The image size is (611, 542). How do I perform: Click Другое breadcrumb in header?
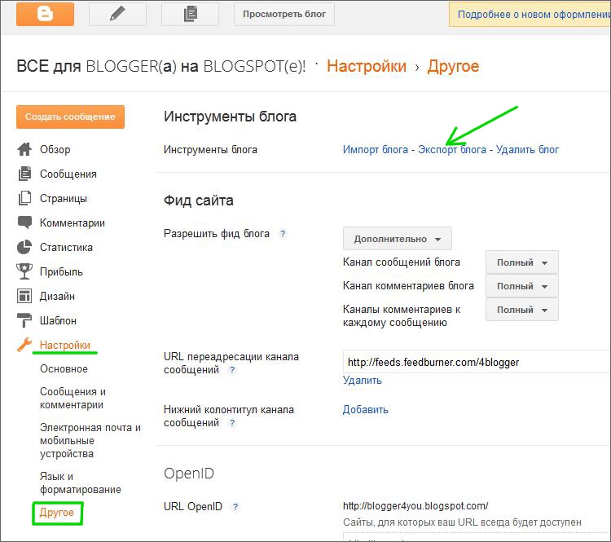click(x=453, y=66)
